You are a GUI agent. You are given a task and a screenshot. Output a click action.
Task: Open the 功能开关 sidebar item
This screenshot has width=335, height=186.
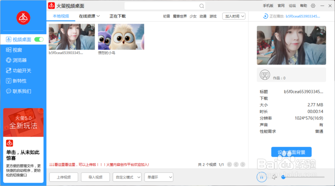click(18, 70)
